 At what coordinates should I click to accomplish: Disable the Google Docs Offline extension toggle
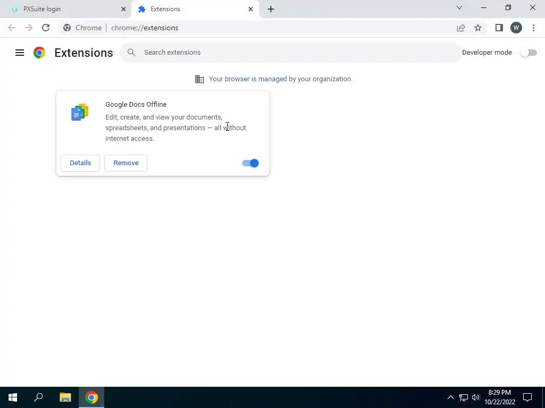[x=250, y=163]
